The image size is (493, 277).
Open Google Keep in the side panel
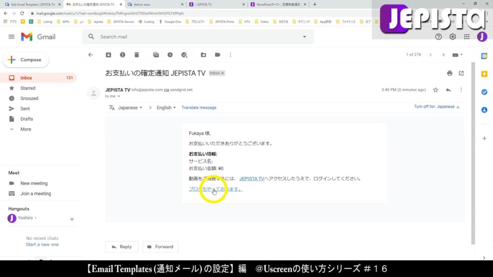[484, 74]
